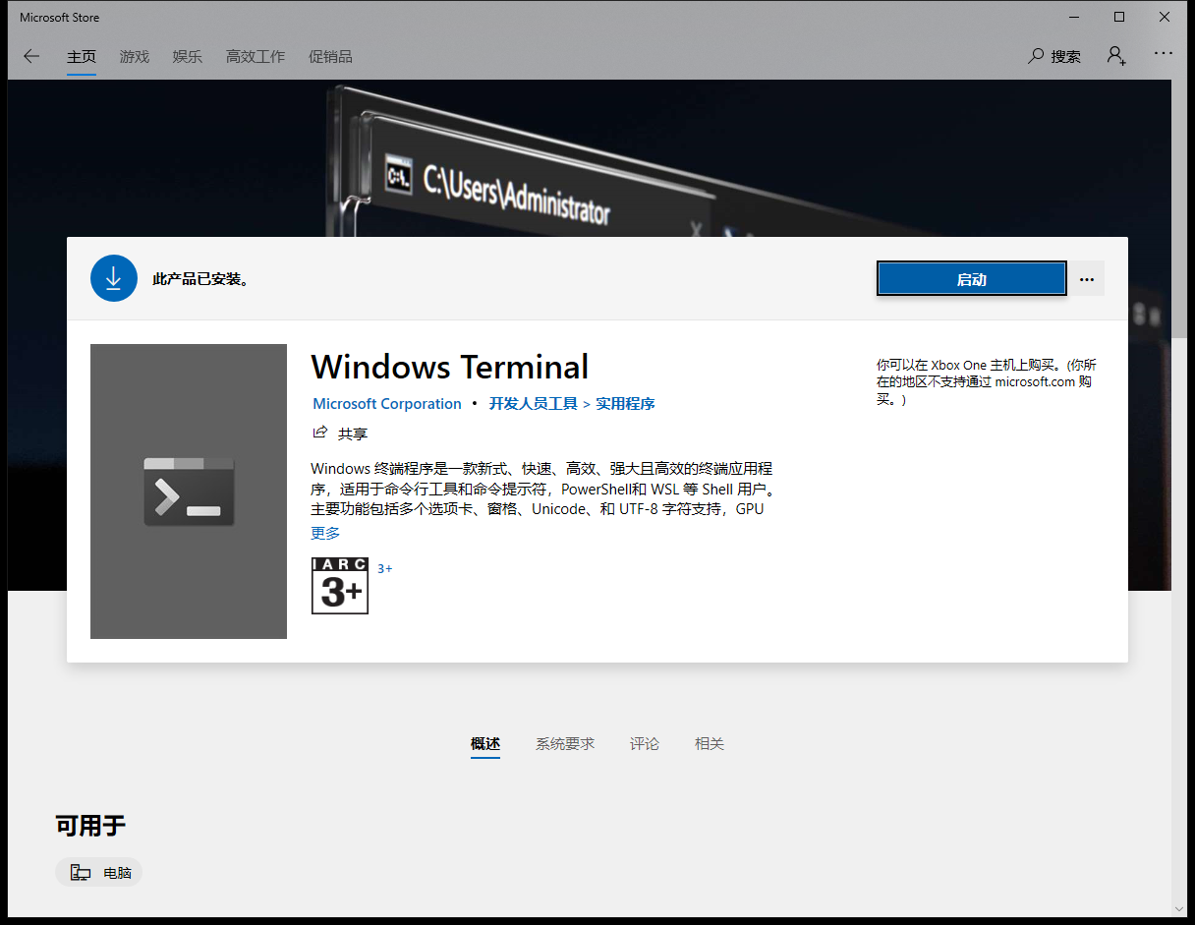Open Microsoft Corporation publisher link

pyautogui.click(x=387, y=404)
